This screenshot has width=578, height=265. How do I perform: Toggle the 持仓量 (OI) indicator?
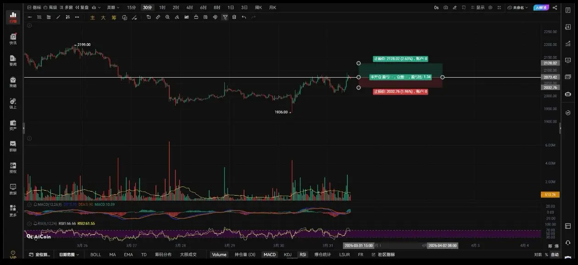(x=245, y=254)
